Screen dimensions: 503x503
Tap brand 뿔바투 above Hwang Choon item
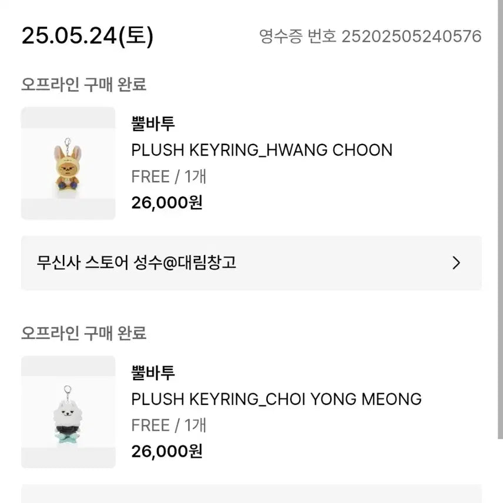pos(153,124)
